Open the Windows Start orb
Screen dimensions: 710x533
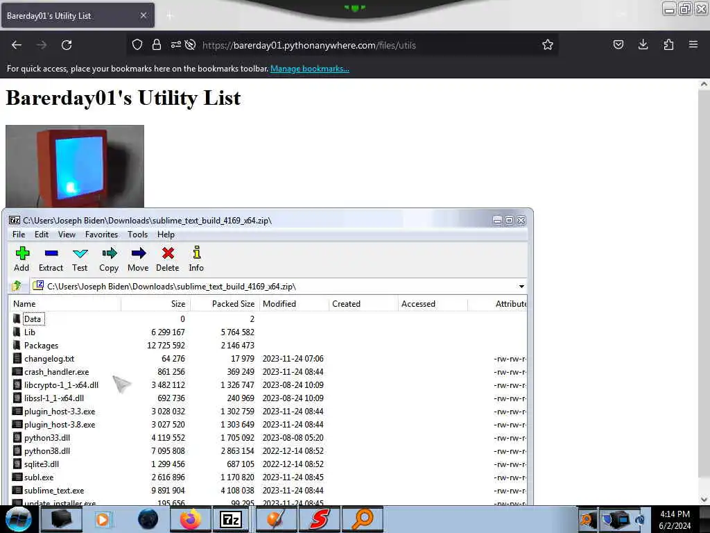coord(19,519)
